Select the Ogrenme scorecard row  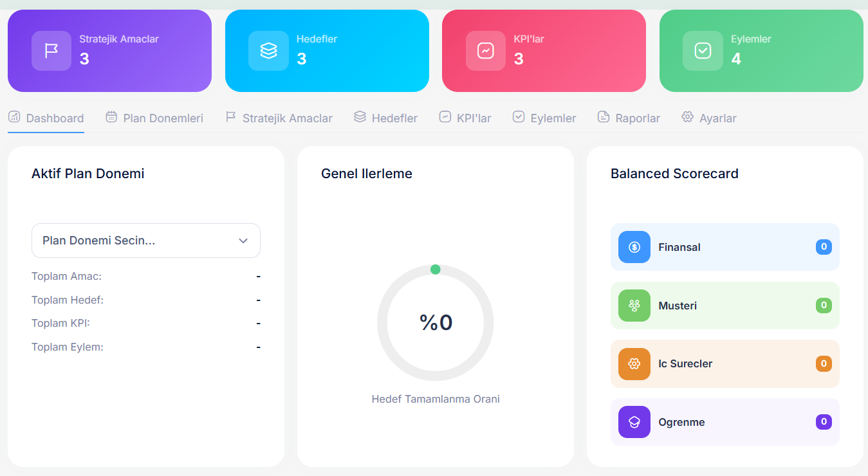[x=725, y=422]
